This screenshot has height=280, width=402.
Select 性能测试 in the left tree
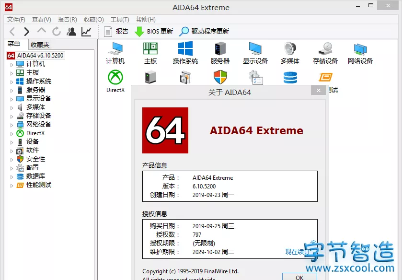point(39,185)
